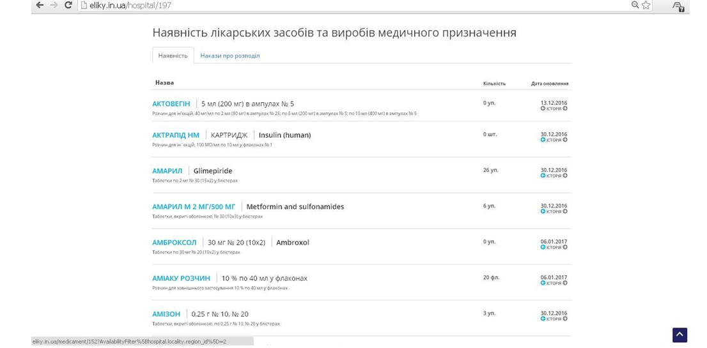Switch to the Накази про розподіл tab
This screenshot has height=348, width=707.
pyautogui.click(x=229, y=56)
